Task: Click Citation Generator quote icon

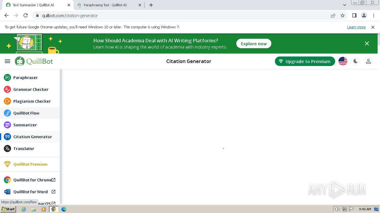Action: (x=7, y=137)
